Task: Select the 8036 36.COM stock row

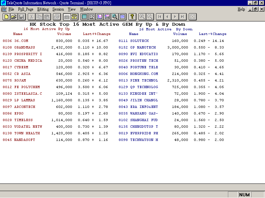Action: [55, 41]
